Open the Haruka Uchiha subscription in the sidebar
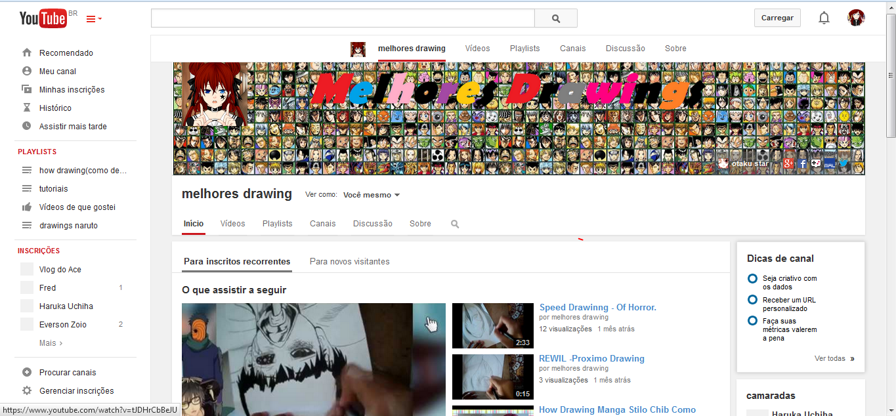The image size is (896, 416). click(66, 306)
